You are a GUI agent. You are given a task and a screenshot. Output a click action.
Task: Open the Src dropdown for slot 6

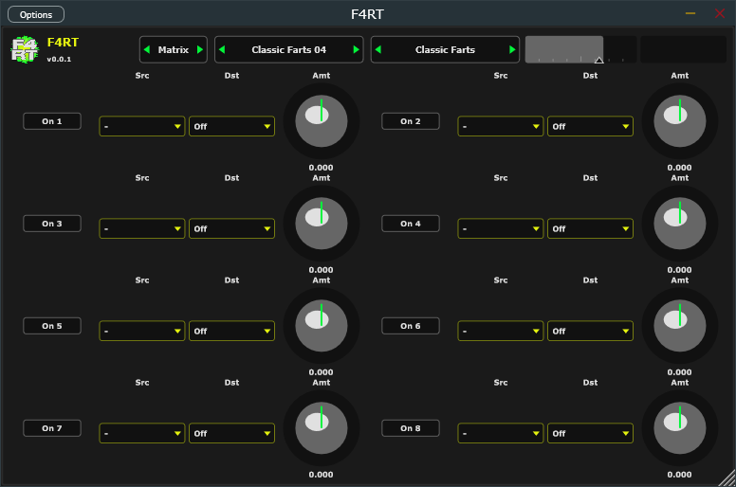point(501,331)
